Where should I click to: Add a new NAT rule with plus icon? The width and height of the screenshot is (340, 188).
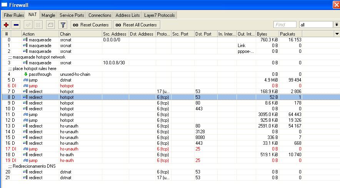click(x=6, y=25)
